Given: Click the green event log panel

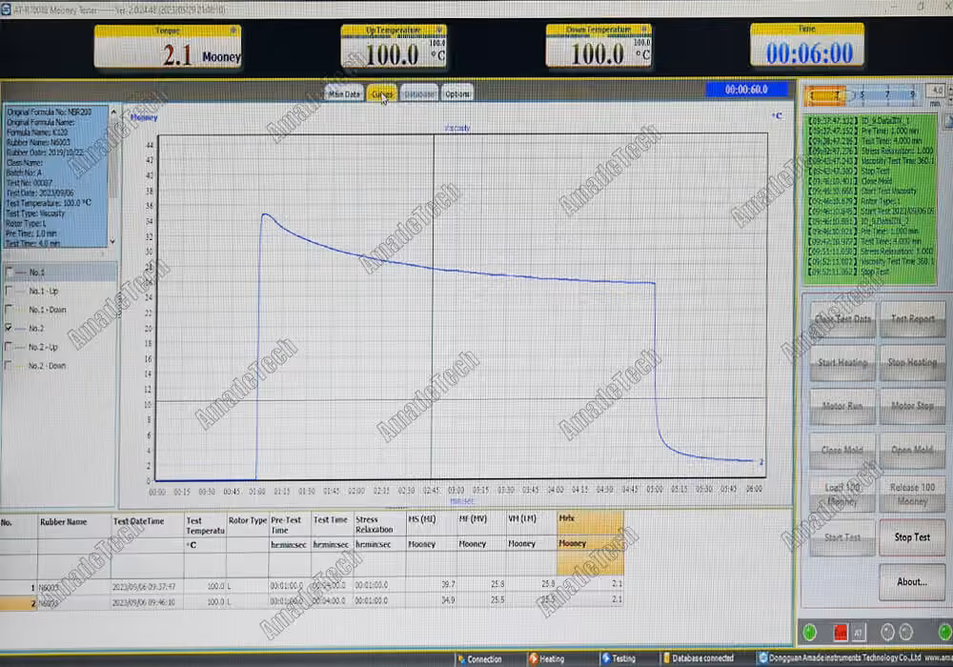Looking at the screenshot, I should coord(869,197).
